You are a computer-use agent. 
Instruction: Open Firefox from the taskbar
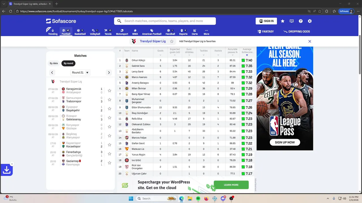tap(206, 198)
